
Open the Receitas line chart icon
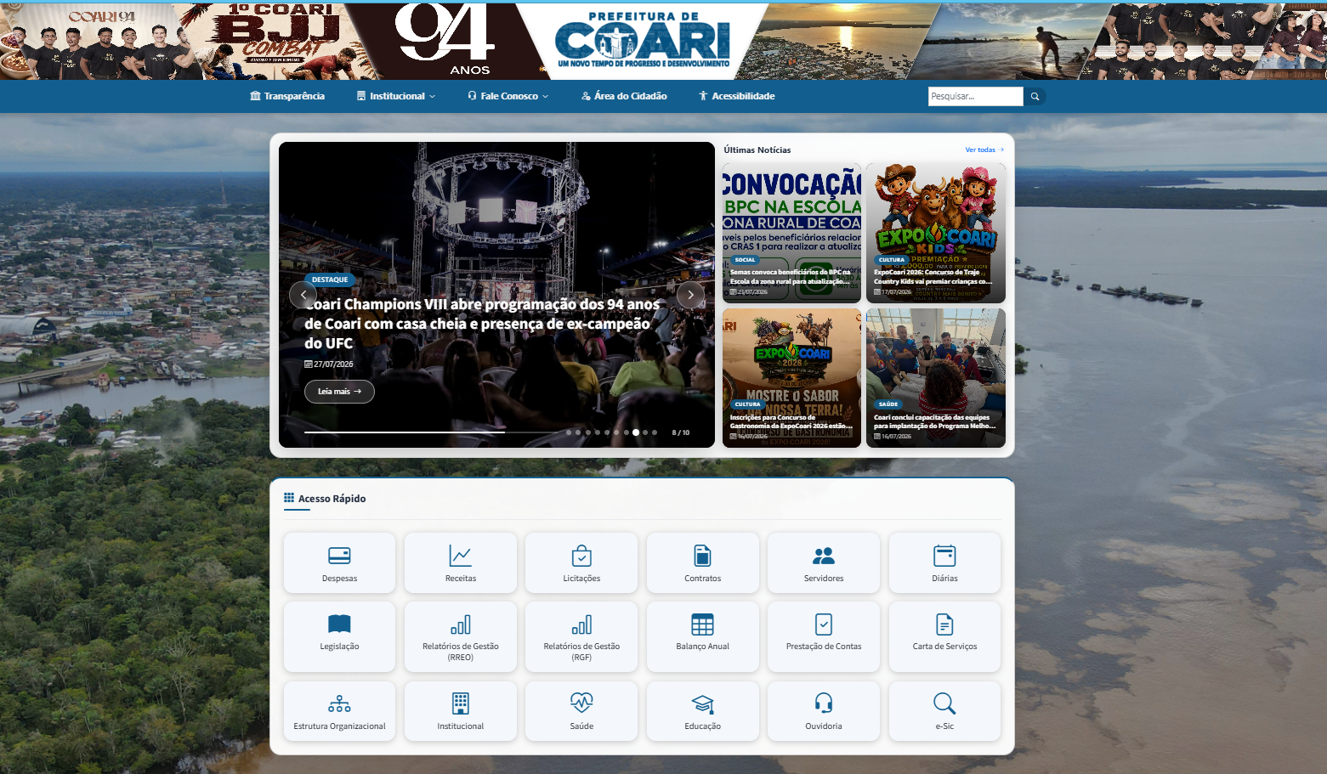460,556
